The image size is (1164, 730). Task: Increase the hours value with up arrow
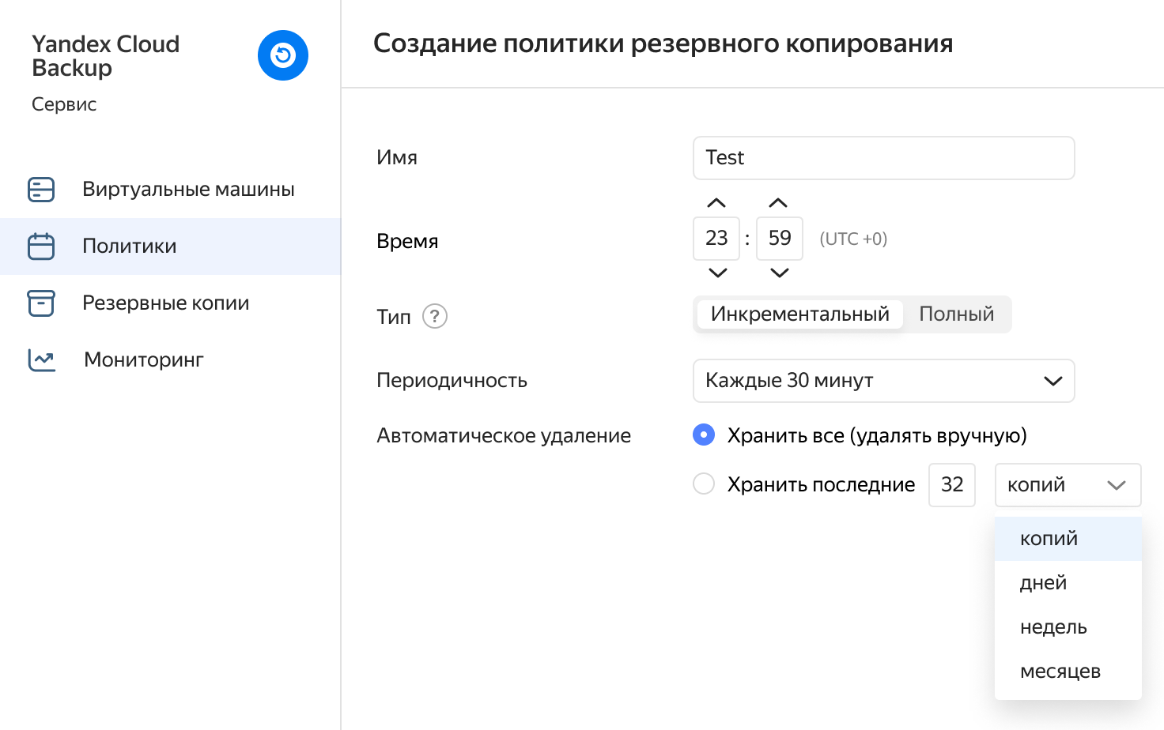pos(716,203)
